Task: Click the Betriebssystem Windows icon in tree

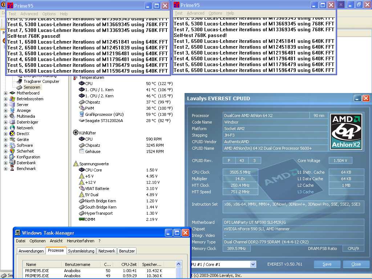Action: tap(12, 99)
